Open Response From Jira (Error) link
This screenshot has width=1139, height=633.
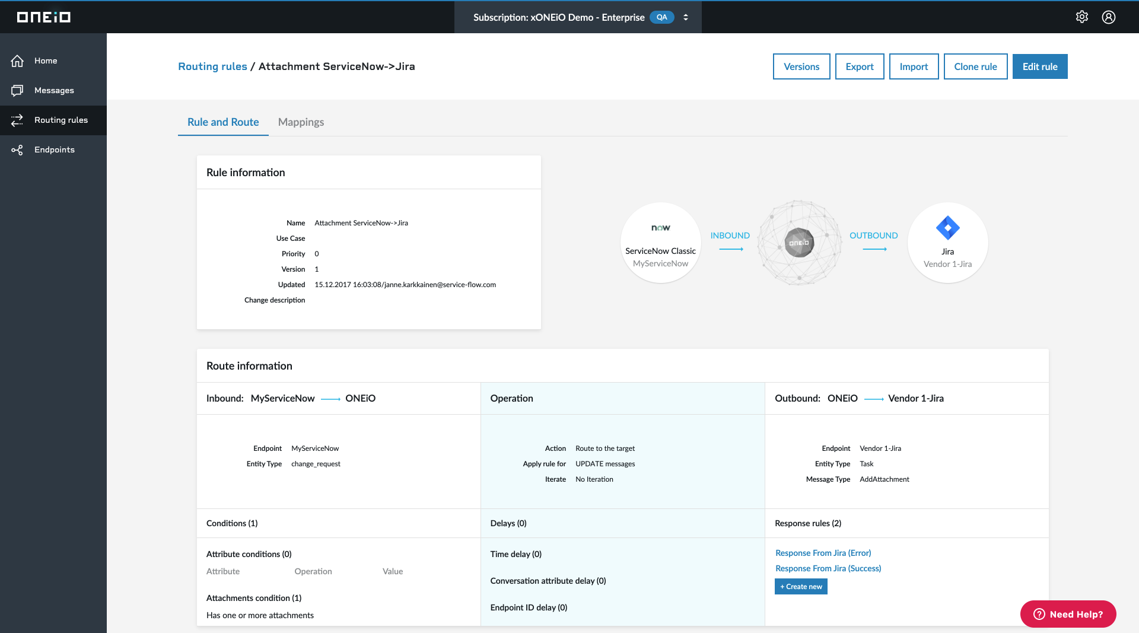coord(823,553)
